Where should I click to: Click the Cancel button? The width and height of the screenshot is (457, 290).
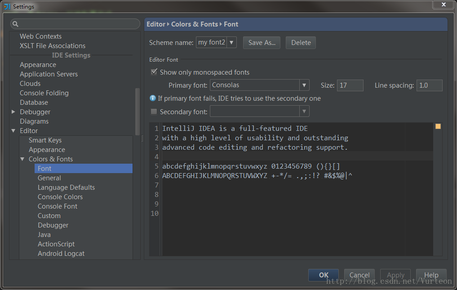point(359,275)
